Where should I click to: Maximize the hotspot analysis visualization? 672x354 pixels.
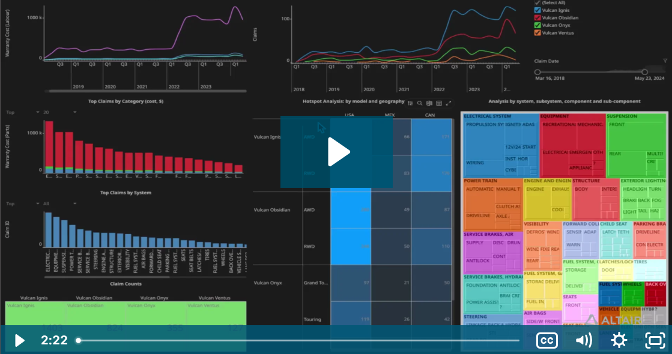tap(448, 103)
